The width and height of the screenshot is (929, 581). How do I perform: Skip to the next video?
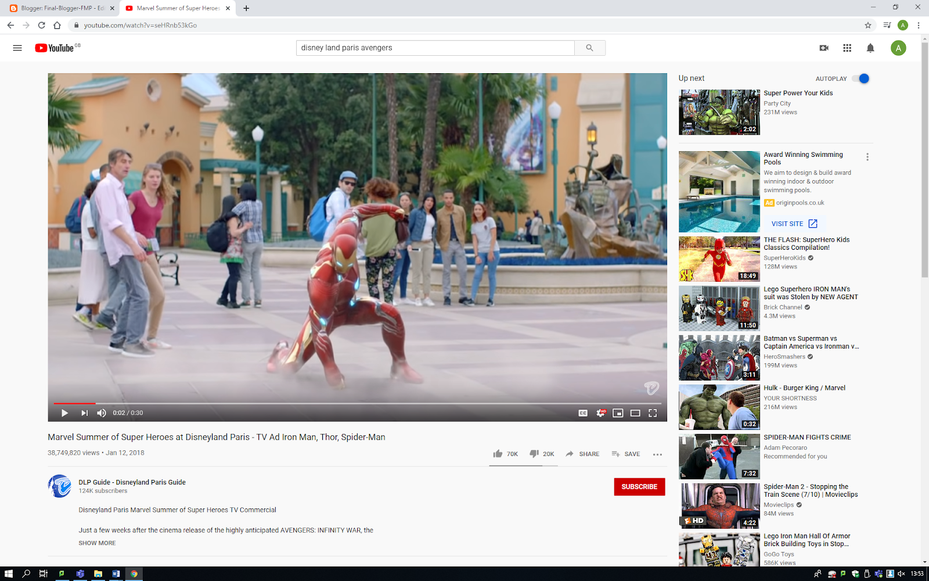click(x=84, y=413)
